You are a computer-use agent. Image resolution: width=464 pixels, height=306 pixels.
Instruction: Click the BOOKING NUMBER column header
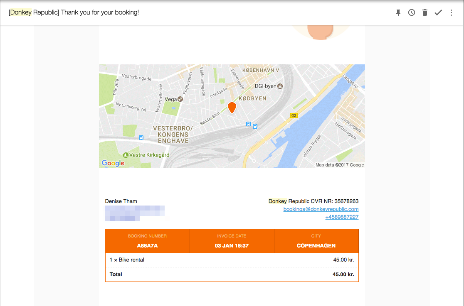(147, 236)
